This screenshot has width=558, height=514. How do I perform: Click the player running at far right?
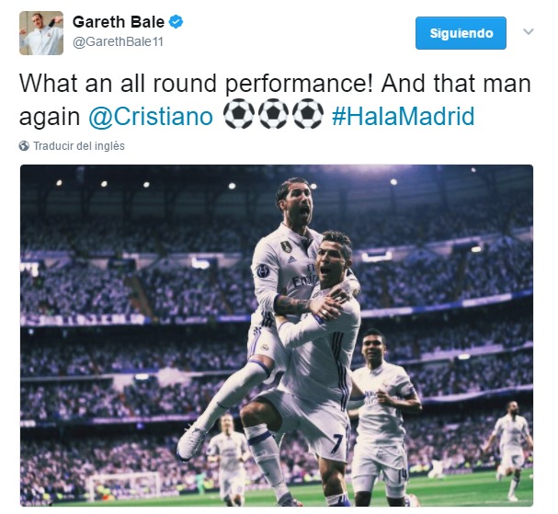tap(509, 451)
